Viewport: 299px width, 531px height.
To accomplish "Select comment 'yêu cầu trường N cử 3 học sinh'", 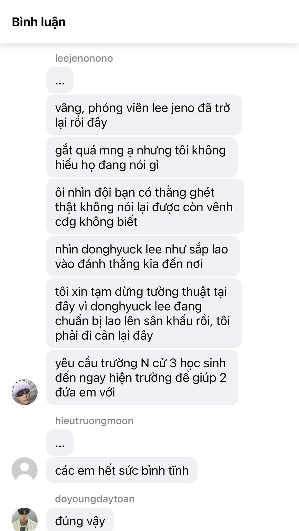I will tap(142, 378).
